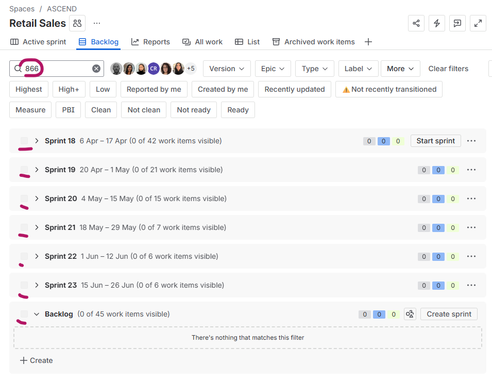The width and height of the screenshot is (492, 381).
Task: Show the +5 more assignees
Action: 191,69
